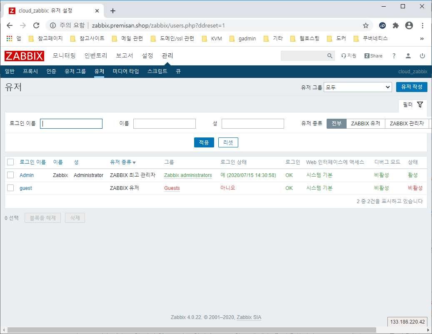Screen dimensions: 432x334
Task: Open 보고서 menu
Action: [x=124, y=56]
